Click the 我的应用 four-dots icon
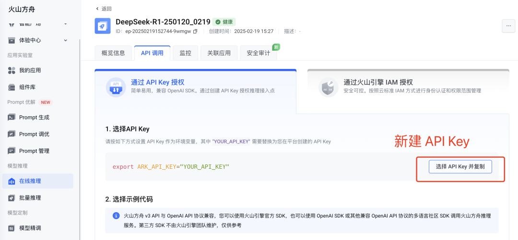Image resolution: width=518 pixels, height=240 pixels. pyautogui.click(x=12, y=70)
